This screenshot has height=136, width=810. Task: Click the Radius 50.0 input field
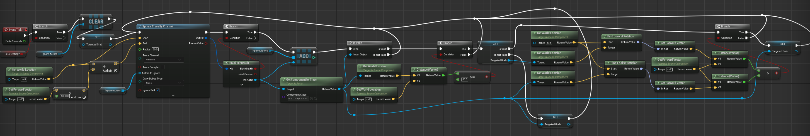155,49
